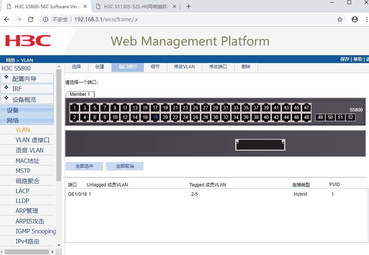
Task: Open the 删除 tab
Action: coord(246,67)
